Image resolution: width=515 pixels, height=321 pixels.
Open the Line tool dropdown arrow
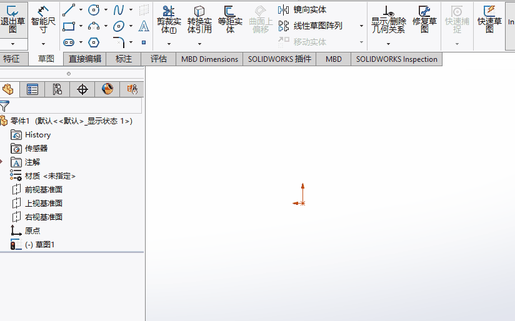(x=81, y=10)
